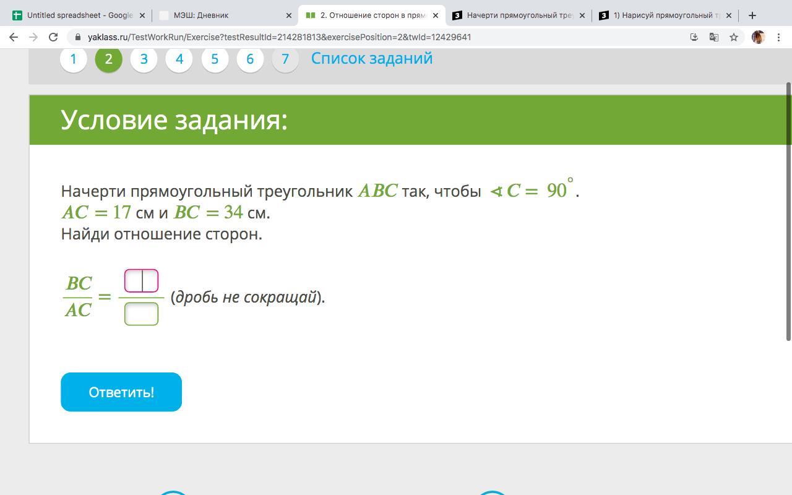Go to exercise number 3
792x495 pixels.
coord(144,59)
